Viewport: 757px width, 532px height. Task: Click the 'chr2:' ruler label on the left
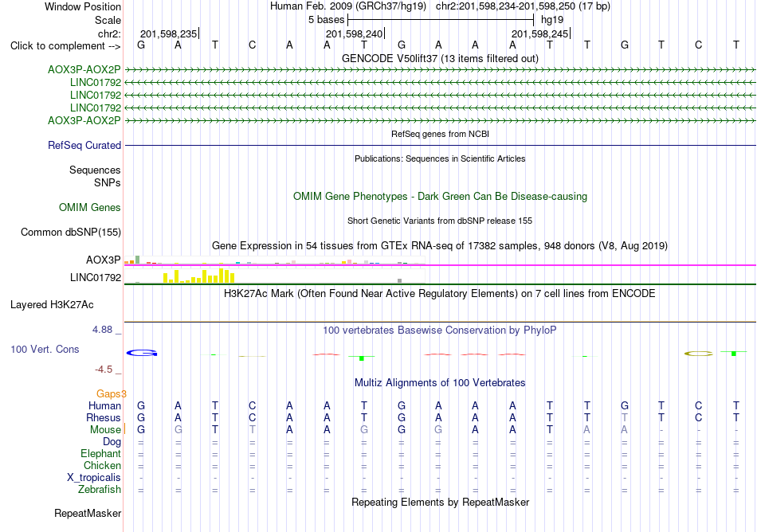tap(109, 33)
